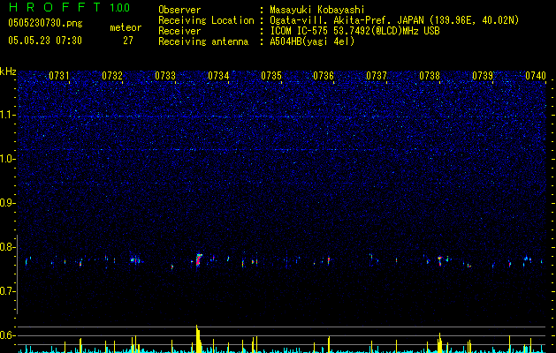Image resolution: width=556 pixels, height=353 pixels.
Task: Click the 0739 time marker
Action: [483, 76]
